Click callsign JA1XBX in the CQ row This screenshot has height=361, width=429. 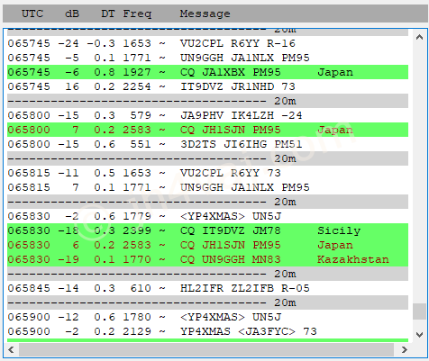(224, 72)
